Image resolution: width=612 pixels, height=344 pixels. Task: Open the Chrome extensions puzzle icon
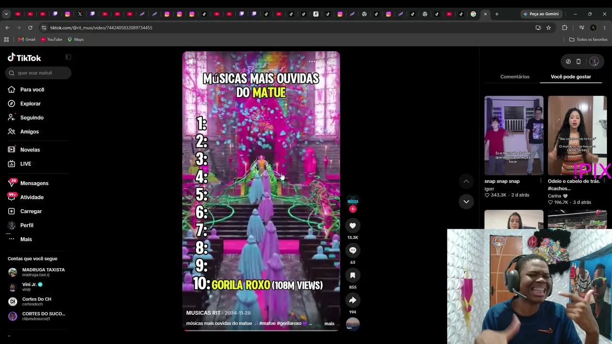tap(565, 28)
